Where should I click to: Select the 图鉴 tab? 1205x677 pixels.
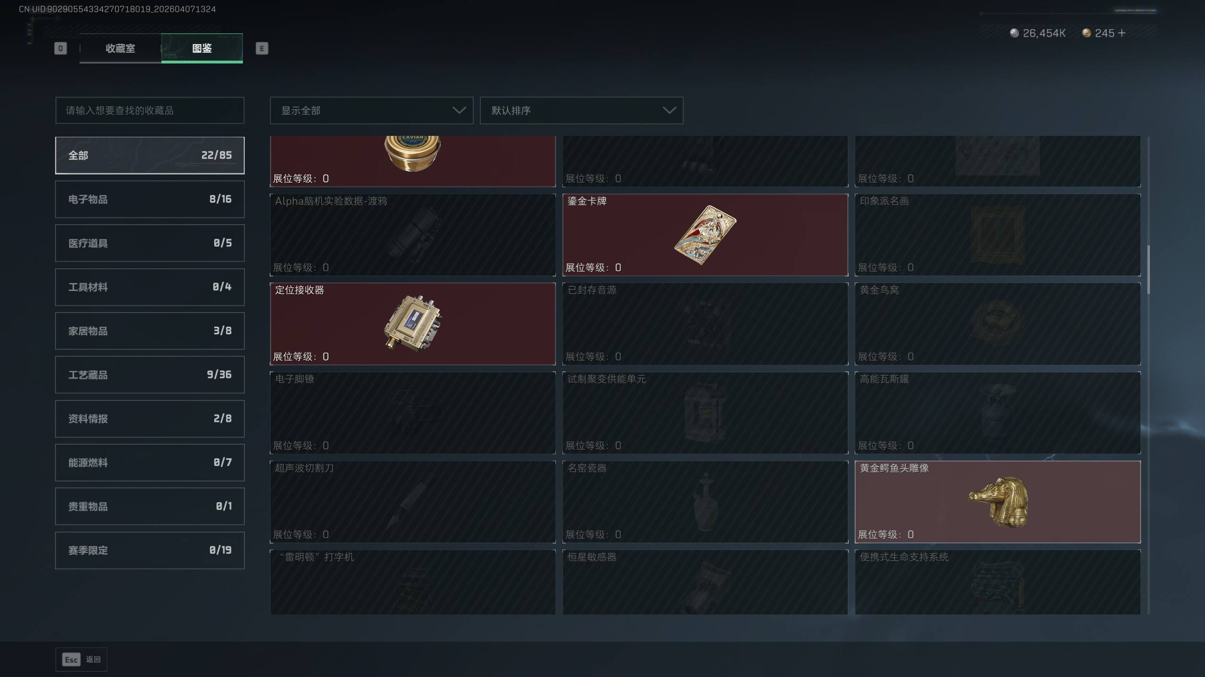tap(202, 48)
